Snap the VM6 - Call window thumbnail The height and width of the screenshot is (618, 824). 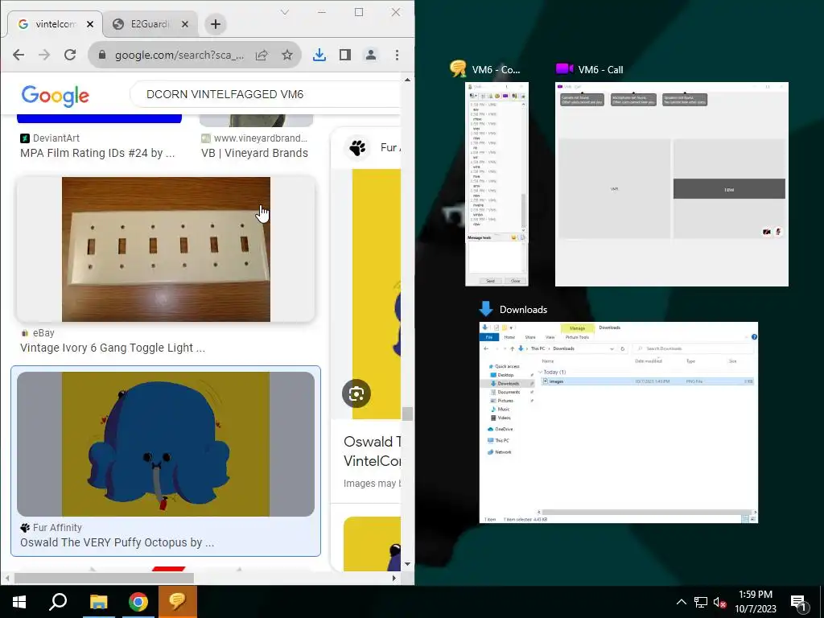pos(672,184)
